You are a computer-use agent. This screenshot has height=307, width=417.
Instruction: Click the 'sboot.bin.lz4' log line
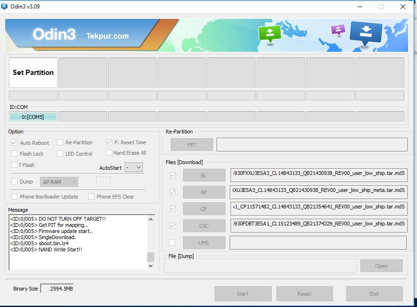39,243
